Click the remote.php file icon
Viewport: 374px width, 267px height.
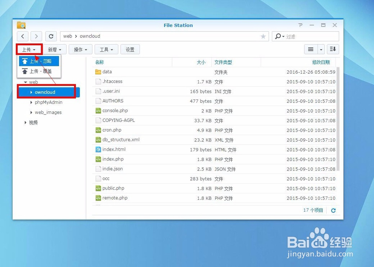click(x=98, y=198)
